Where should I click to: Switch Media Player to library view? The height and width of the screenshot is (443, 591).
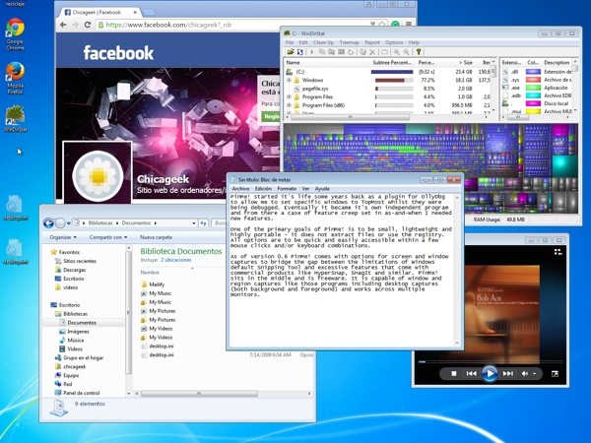click(x=558, y=252)
